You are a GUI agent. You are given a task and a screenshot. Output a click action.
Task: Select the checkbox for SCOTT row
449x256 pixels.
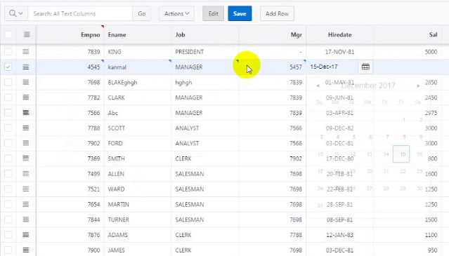(x=8, y=128)
